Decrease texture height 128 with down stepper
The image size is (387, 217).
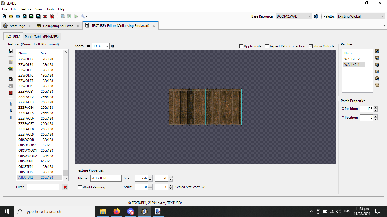click(171, 180)
